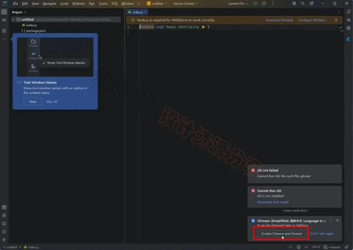The width and height of the screenshot is (353, 250).
Task: Open the View menu
Action: tap(35, 3)
